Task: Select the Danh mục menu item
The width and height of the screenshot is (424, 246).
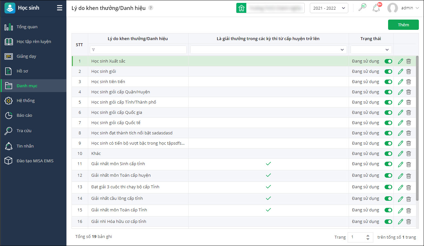Action: pos(33,86)
